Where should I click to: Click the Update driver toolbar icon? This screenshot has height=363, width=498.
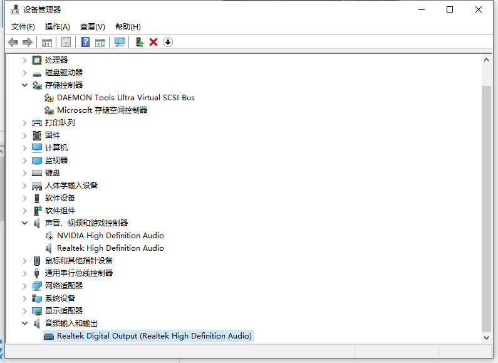pyautogui.click(x=140, y=42)
